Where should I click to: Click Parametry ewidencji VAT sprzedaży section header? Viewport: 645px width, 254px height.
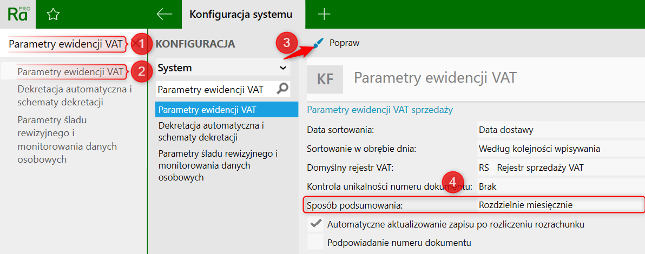(380, 110)
